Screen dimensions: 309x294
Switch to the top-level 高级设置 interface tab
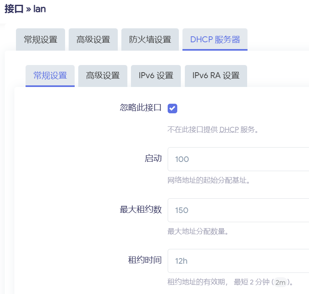click(x=93, y=39)
